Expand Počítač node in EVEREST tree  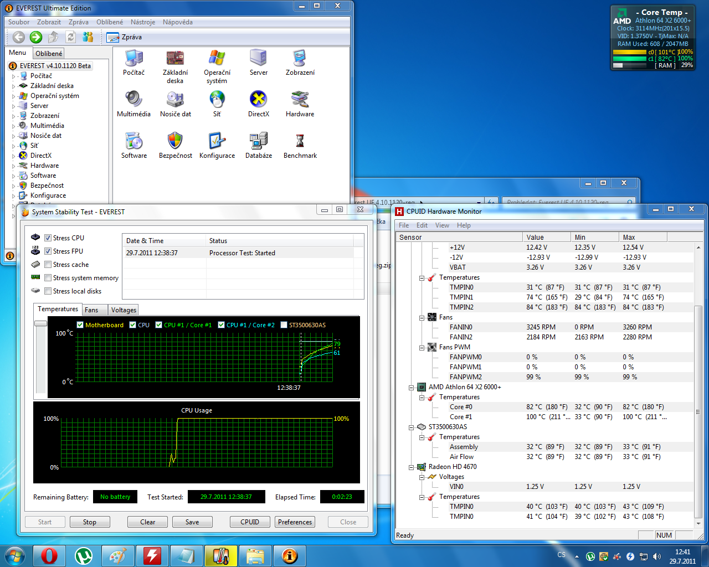pyautogui.click(x=14, y=76)
